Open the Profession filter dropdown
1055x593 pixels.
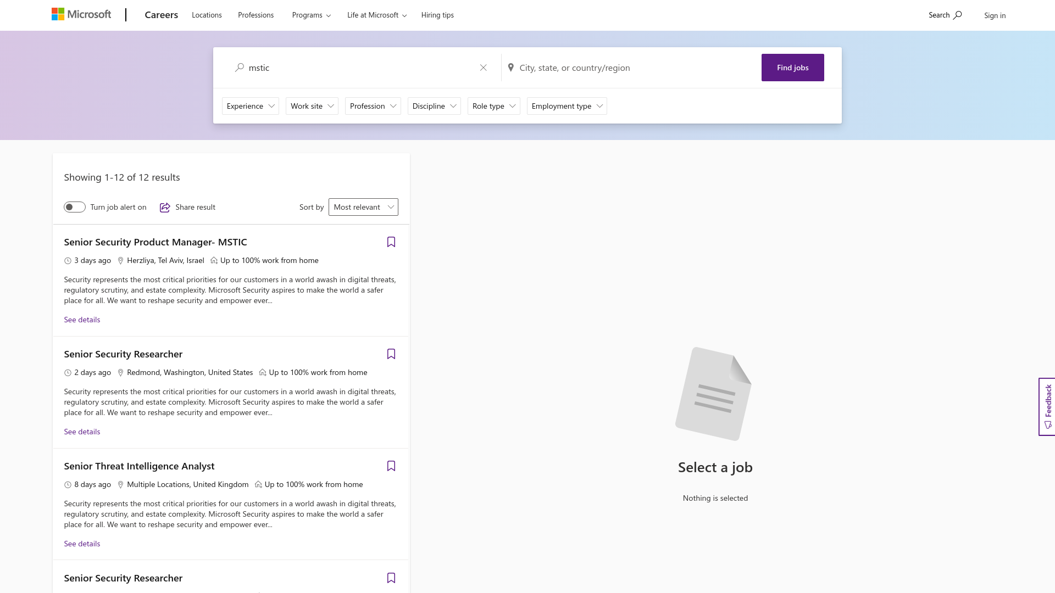tap(373, 106)
